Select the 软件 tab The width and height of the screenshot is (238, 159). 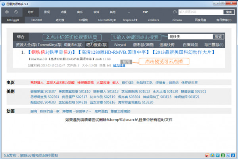coord(96,12)
